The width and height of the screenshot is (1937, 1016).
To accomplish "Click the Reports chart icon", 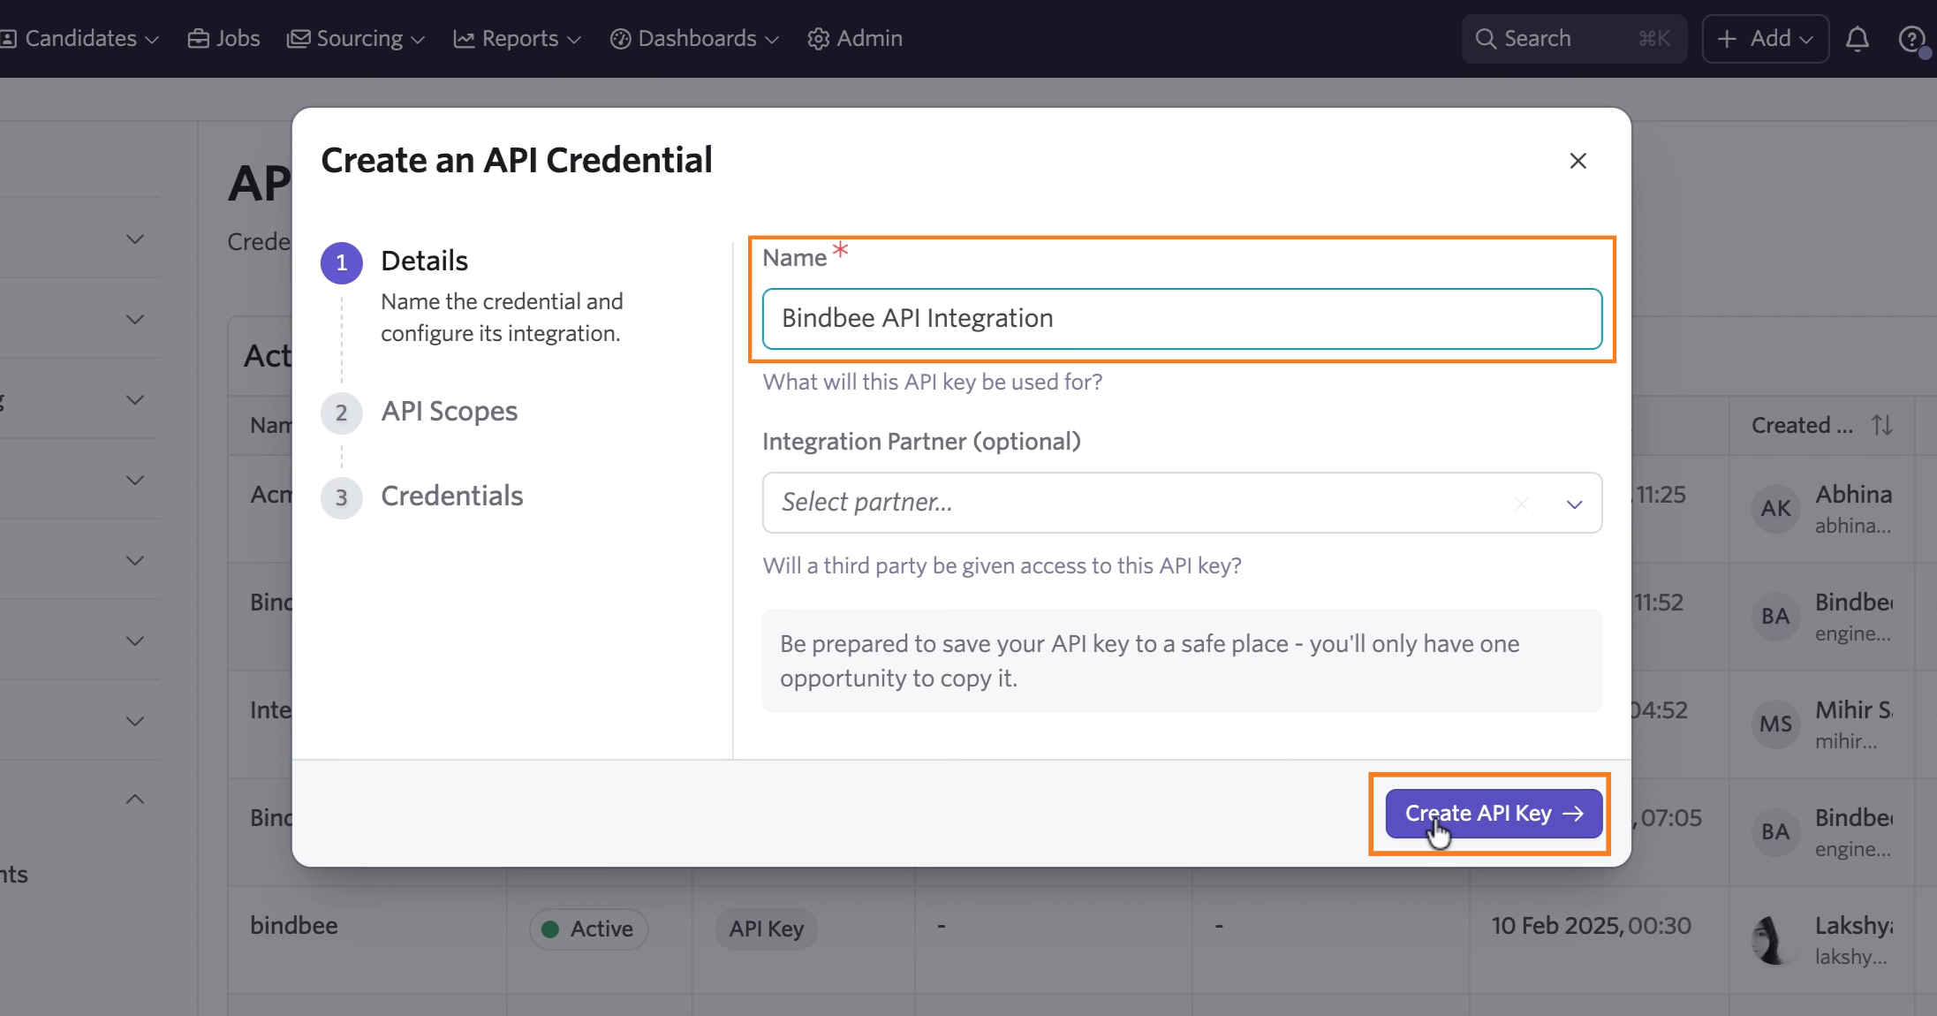I will coord(464,39).
